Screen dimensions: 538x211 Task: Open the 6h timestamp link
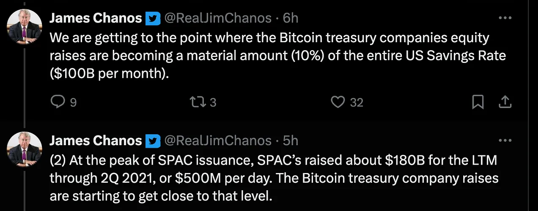pyautogui.click(x=291, y=18)
